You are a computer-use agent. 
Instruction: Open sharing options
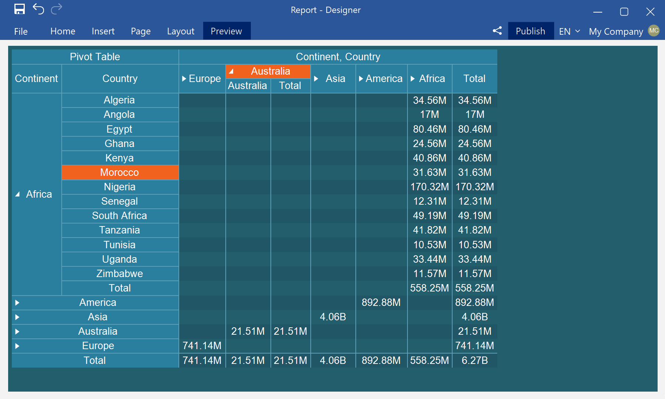pos(497,31)
